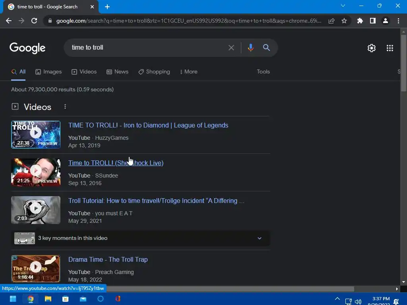Switch to the Images tab

48,72
